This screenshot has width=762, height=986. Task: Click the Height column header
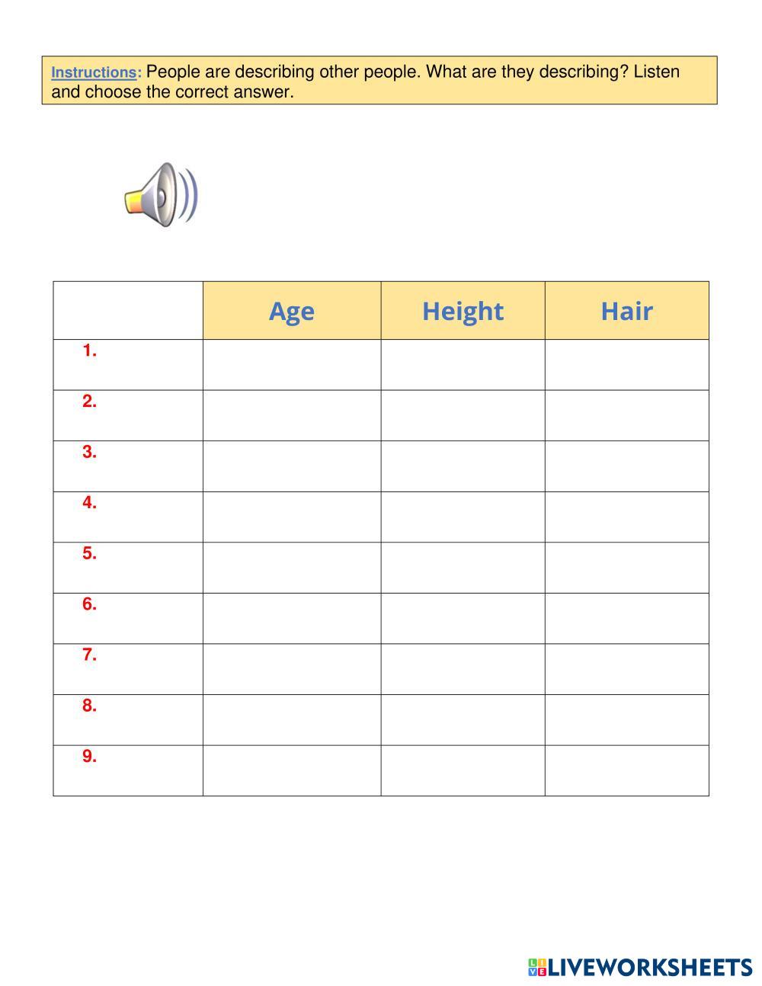463,311
